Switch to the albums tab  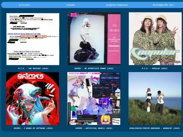70,5
